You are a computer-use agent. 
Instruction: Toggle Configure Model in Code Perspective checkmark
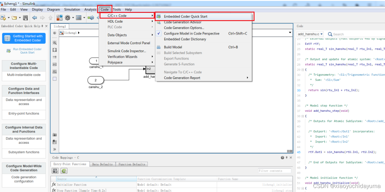click(159, 34)
